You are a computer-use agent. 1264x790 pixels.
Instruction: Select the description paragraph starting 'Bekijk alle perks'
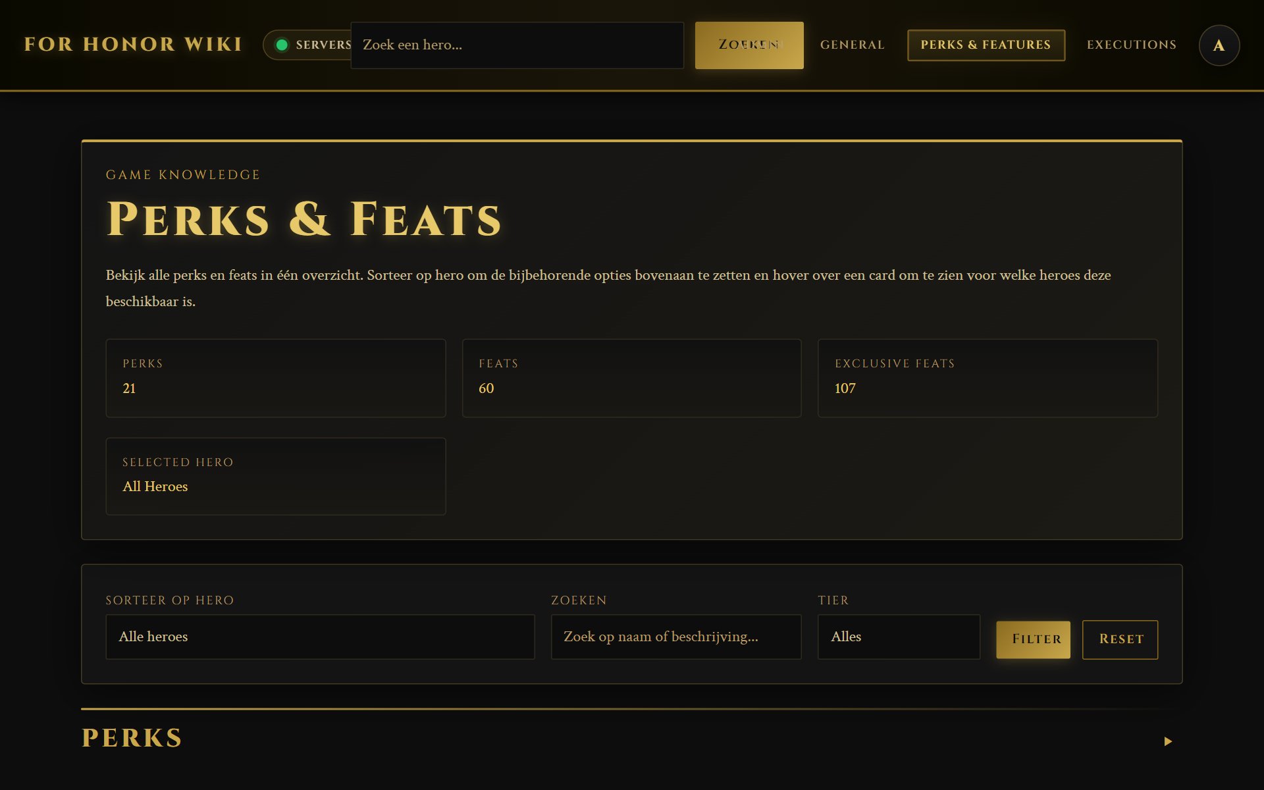608,288
